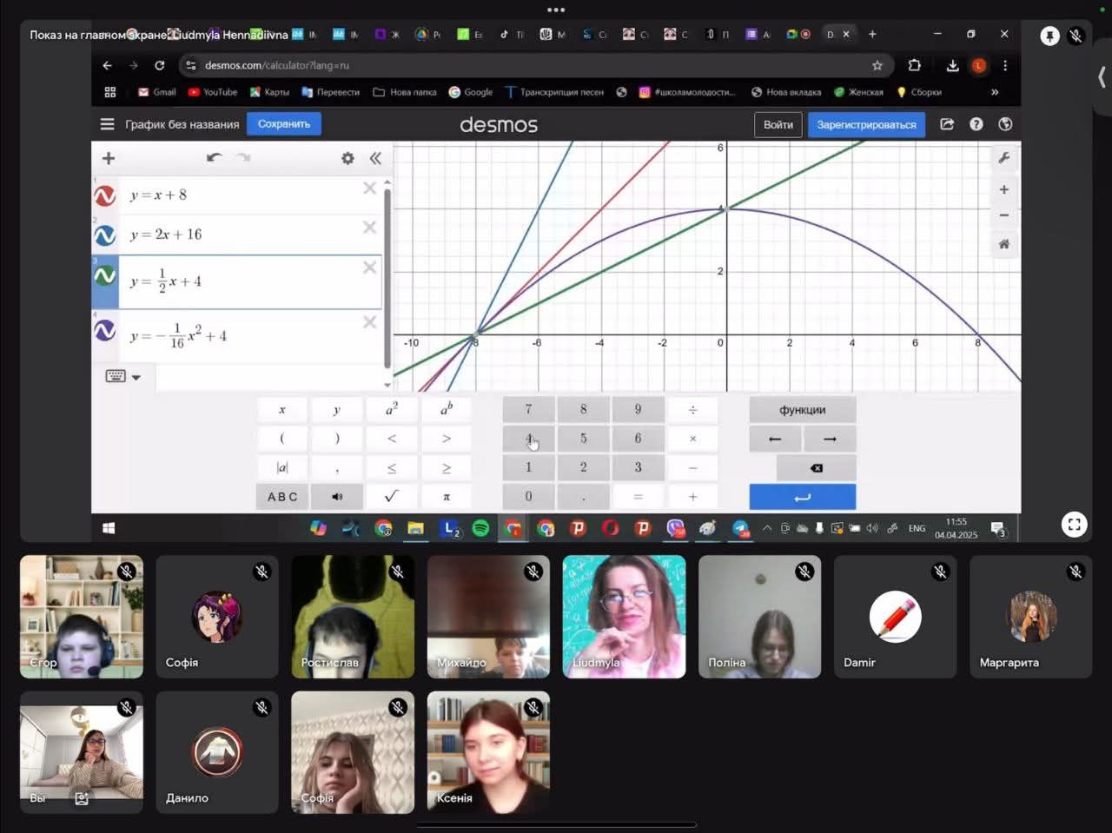This screenshot has width=1112, height=833.
Task: Click the share graph icon
Action: (x=947, y=124)
